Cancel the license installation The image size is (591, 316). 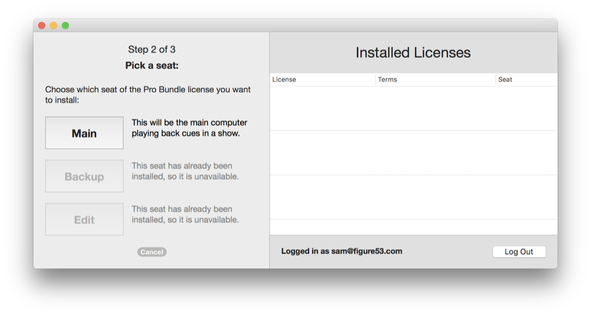(151, 252)
